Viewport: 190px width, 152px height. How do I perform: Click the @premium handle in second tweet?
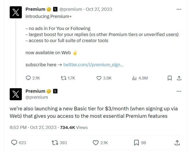coord(37,97)
